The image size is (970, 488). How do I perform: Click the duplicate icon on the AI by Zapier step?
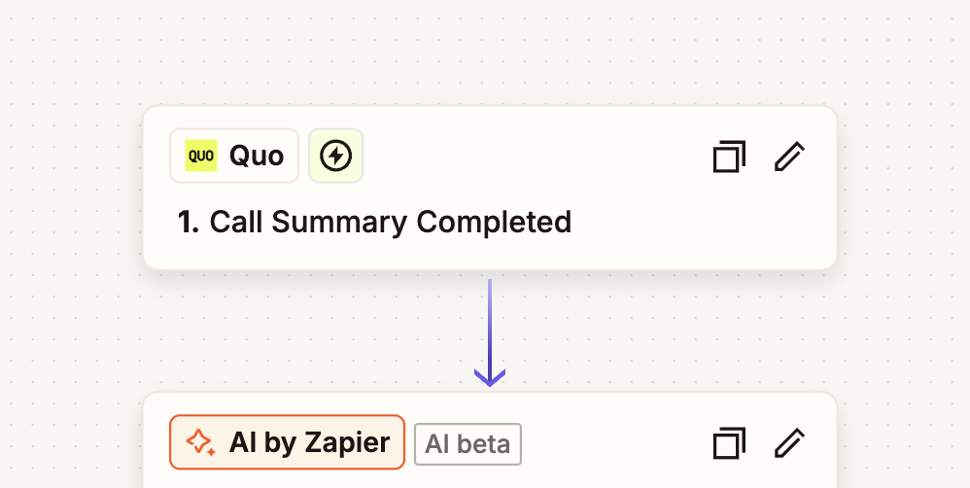pyautogui.click(x=729, y=443)
